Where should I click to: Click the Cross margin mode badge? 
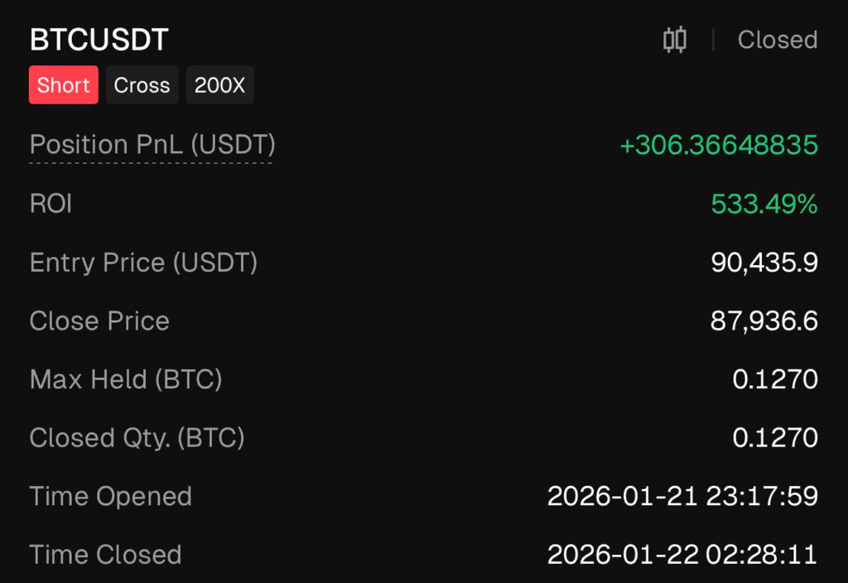[142, 85]
